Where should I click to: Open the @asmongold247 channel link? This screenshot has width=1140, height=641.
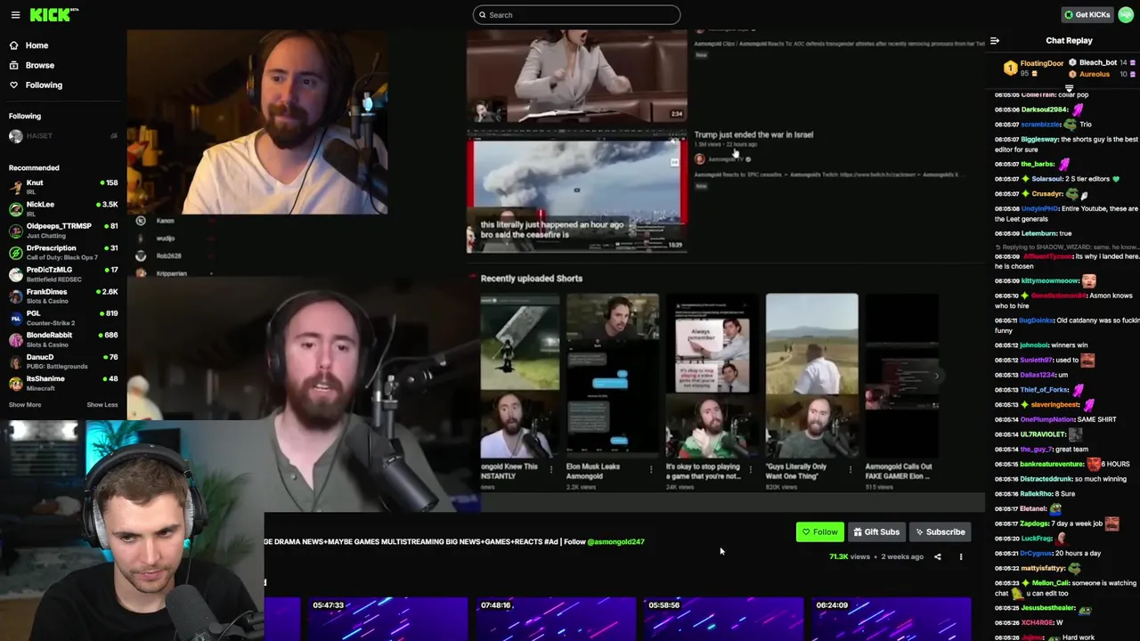click(615, 541)
